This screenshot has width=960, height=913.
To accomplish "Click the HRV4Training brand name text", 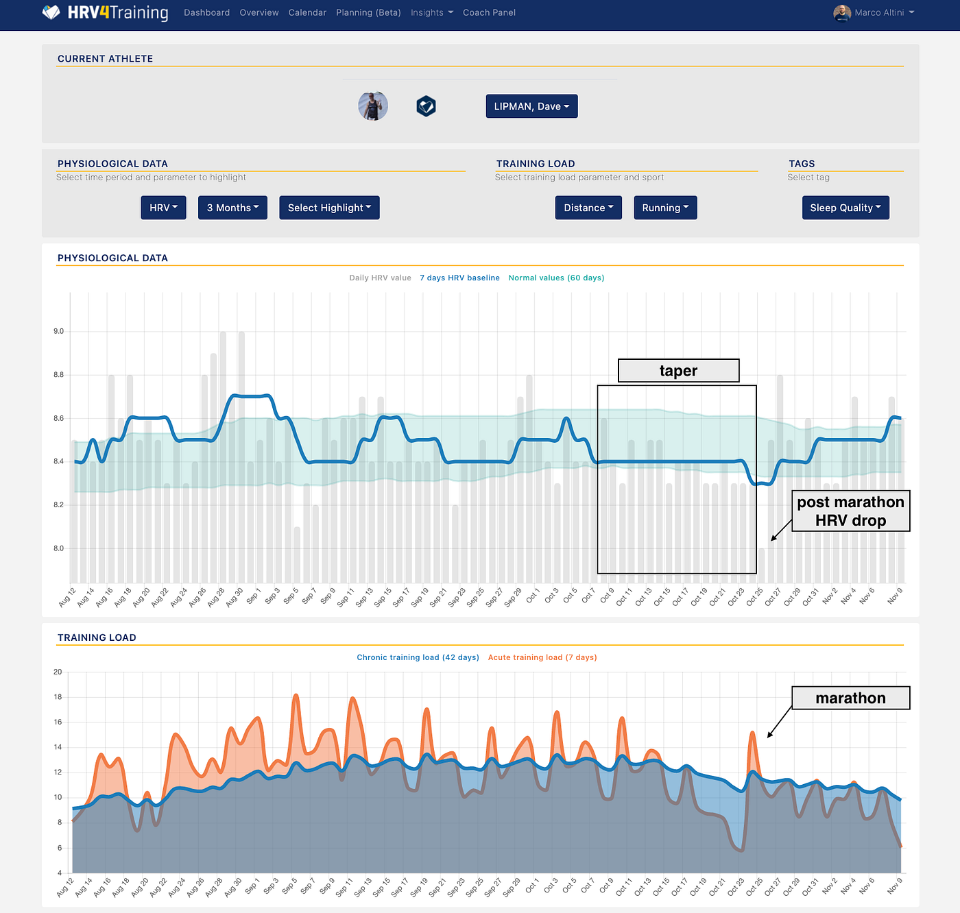I will (x=117, y=13).
